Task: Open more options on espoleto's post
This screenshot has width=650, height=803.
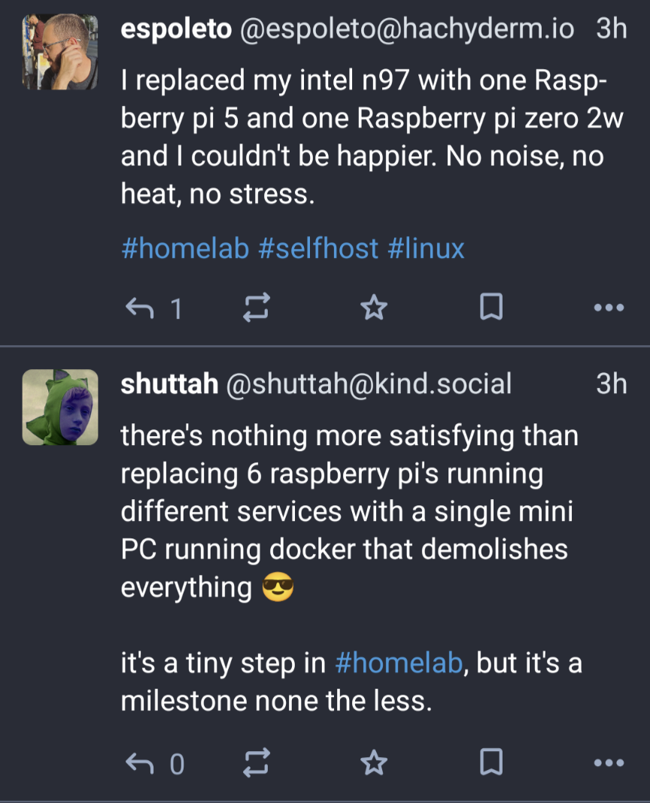Action: pos(608,308)
